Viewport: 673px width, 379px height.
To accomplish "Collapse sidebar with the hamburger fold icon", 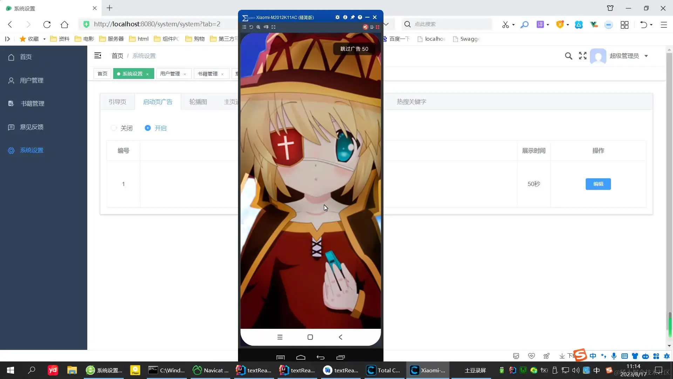I will coord(98,55).
